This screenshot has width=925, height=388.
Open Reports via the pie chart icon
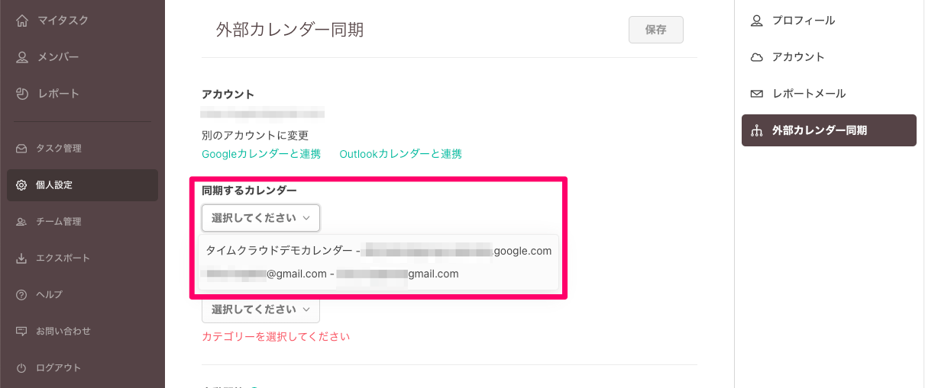[22, 94]
